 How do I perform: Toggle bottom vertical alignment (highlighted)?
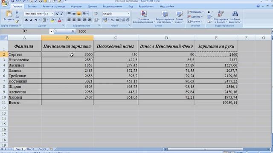pyautogui.click(x=79, y=14)
